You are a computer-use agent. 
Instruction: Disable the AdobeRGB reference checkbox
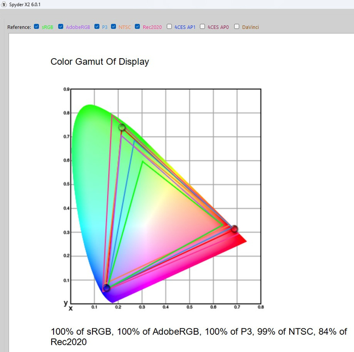point(61,27)
